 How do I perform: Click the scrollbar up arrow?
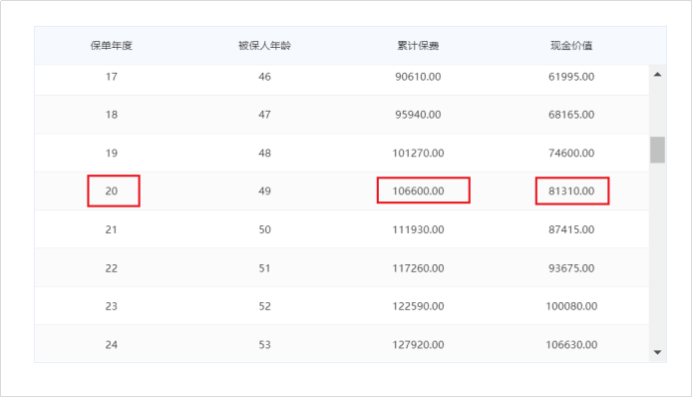click(x=657, y=74)
